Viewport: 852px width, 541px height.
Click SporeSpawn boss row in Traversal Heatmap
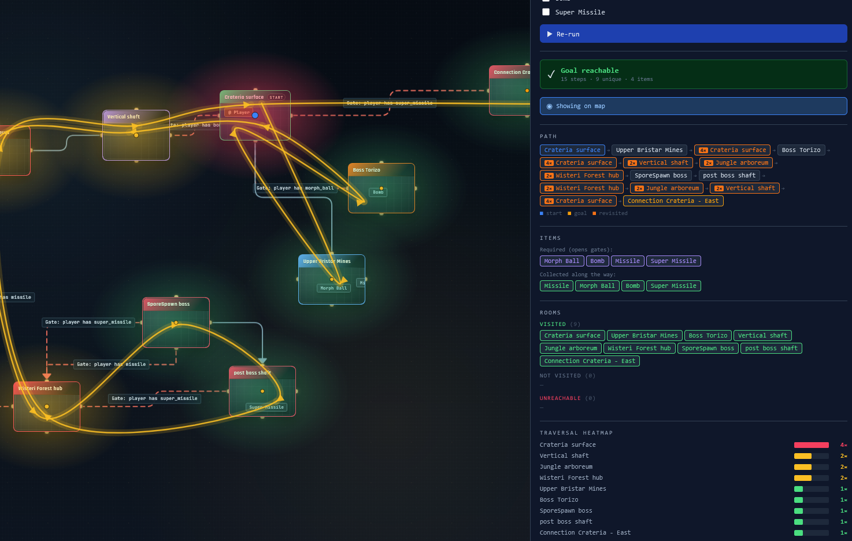693,511
